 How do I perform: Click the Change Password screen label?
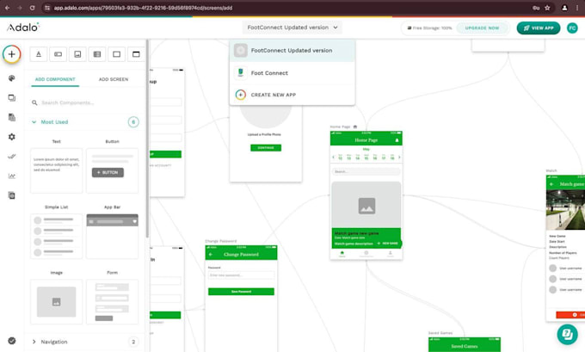pyautogui.click(x=221, y=241)
